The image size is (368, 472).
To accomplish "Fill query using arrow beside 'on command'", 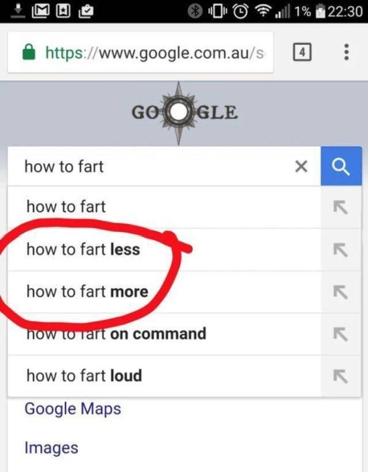I will (x=341, y=334).
